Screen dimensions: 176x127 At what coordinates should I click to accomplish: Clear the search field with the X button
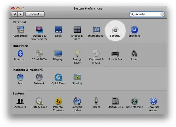(162, 14)
